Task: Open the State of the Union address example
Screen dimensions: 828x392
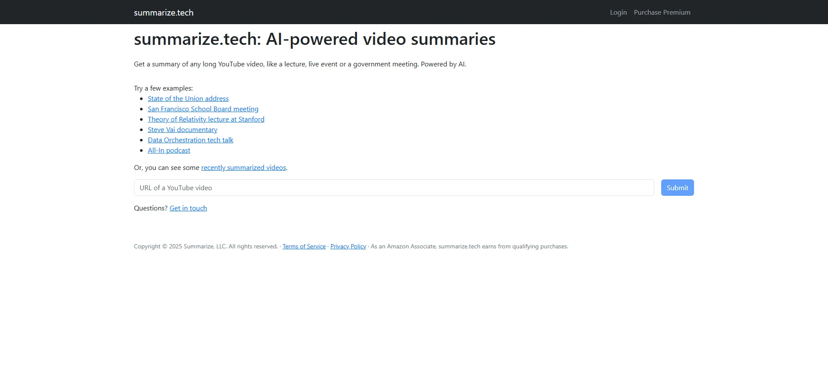Action: 188,99
